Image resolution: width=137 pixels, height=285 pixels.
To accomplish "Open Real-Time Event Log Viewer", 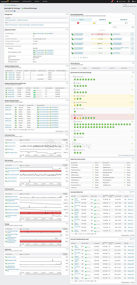I will tap(37, 25).
